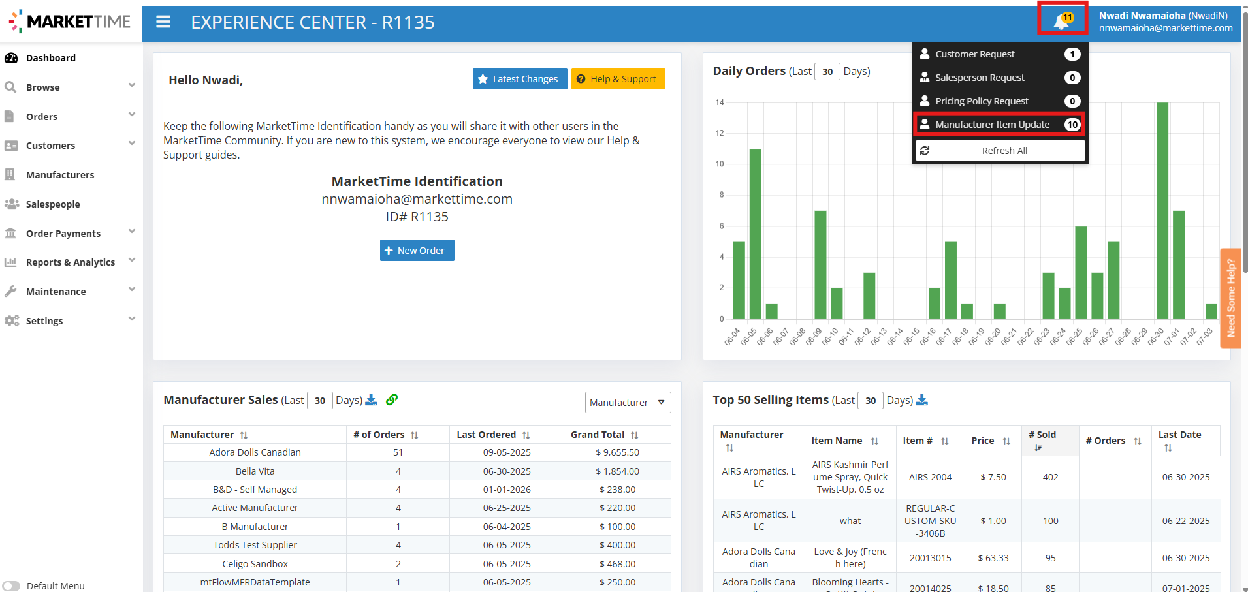Viewport: 1248px width, 592px height.
Task: Click the Order Payments bank icon
Action: 10,233
